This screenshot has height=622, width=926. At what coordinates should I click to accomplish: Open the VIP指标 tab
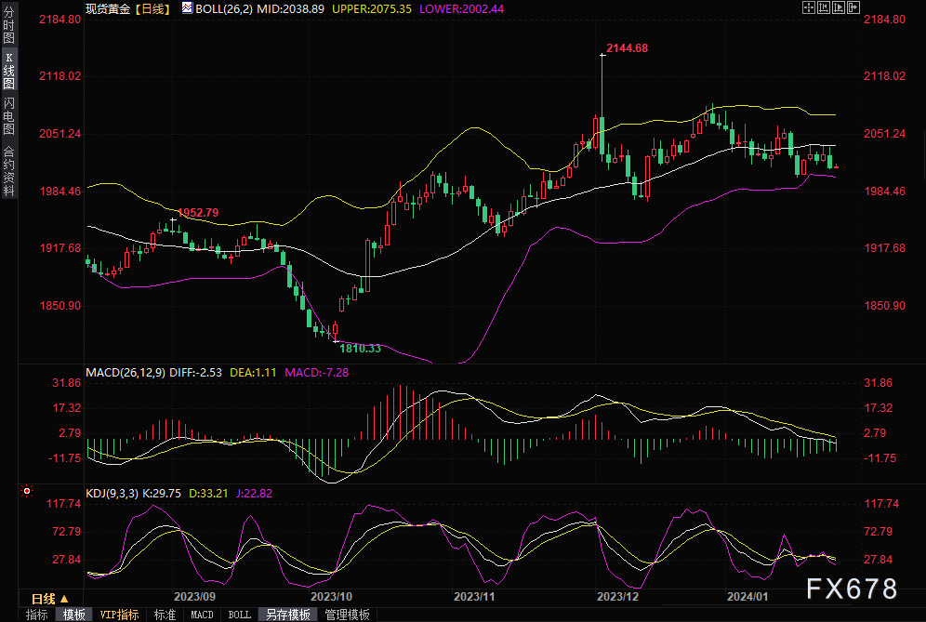[x=120, y=615]
